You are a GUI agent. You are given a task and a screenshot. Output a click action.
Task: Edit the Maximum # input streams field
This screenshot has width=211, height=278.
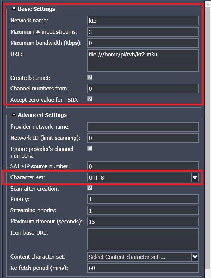coord(143,32)
